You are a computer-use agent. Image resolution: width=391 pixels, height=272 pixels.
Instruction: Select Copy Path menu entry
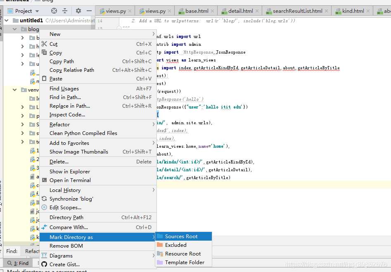pos(98,61)
